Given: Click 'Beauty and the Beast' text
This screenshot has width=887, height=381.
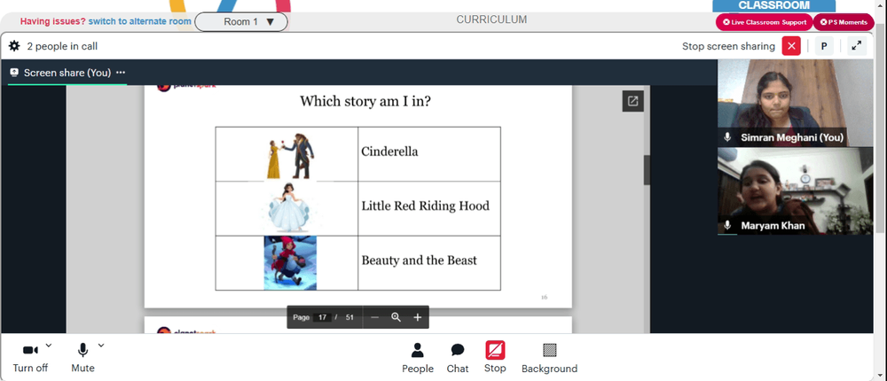Looking at the screenshot, I should pyautogui.click(x=420, y=260).
